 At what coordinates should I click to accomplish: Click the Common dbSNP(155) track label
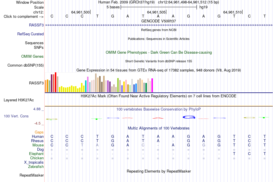click(26, 65)
